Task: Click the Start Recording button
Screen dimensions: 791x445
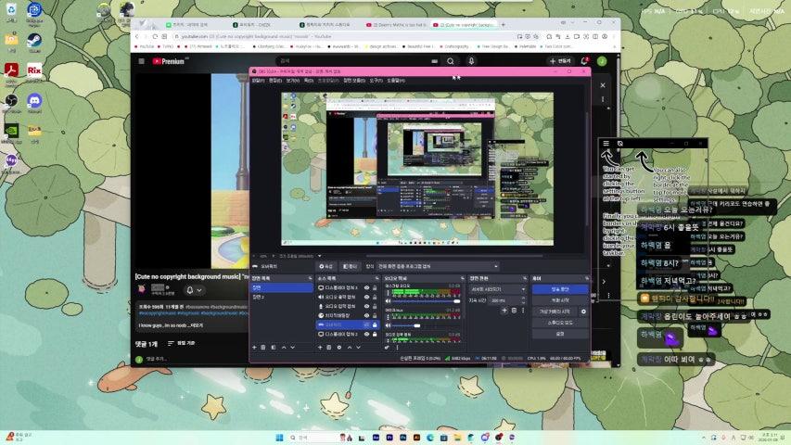Action: click(x=559, y=299)
